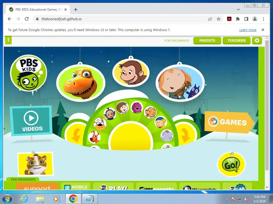
Task: Select Caillou on the show wheel
Action: click(161, 122)
